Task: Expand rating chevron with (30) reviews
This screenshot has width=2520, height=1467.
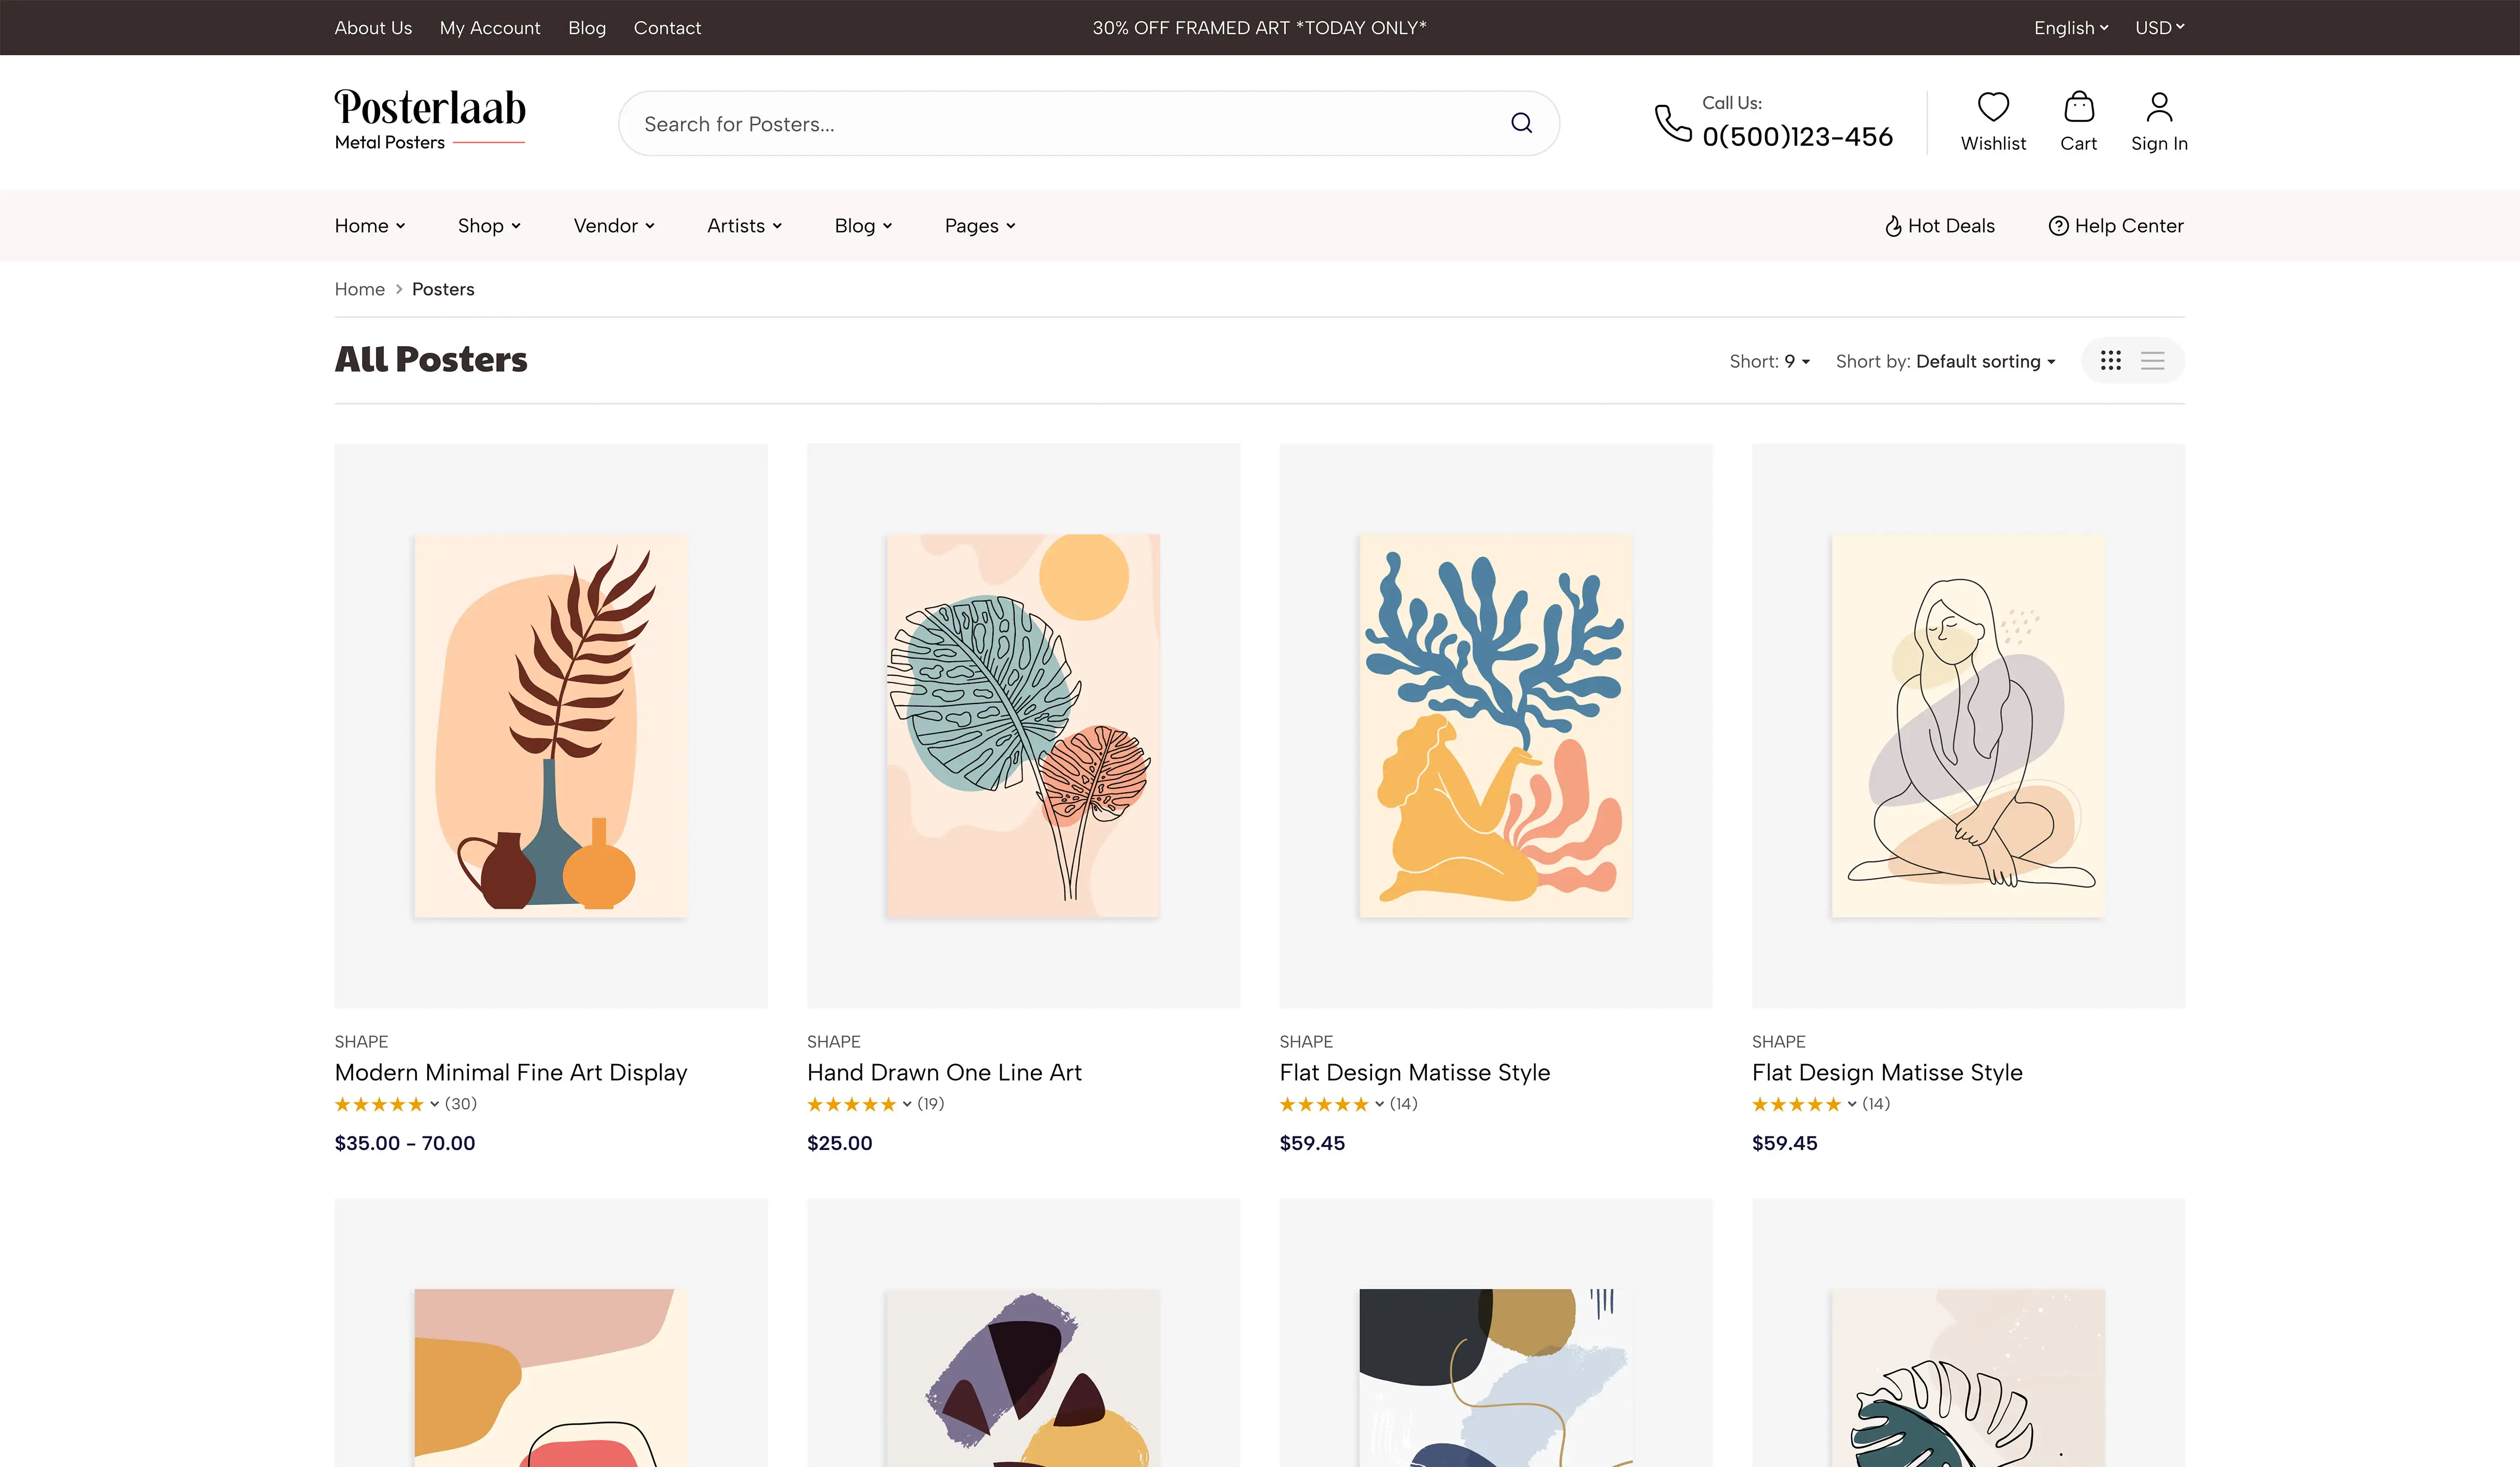Action: (x=434, y=1104)
